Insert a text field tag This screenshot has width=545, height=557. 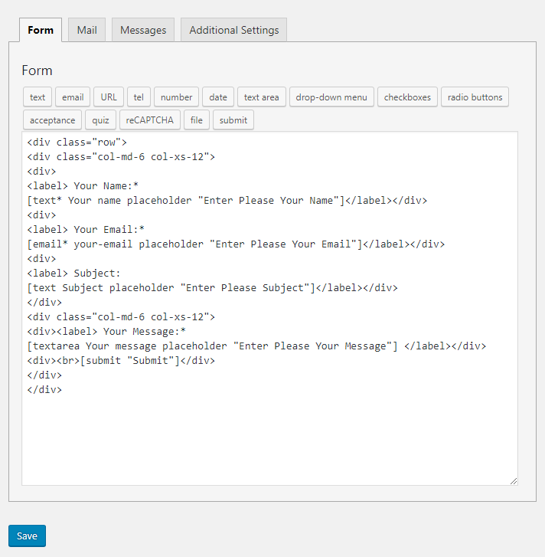click(38, 97)
